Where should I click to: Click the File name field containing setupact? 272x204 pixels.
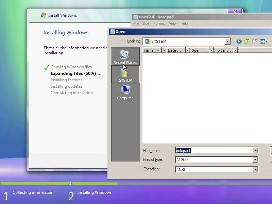point(214,150)
